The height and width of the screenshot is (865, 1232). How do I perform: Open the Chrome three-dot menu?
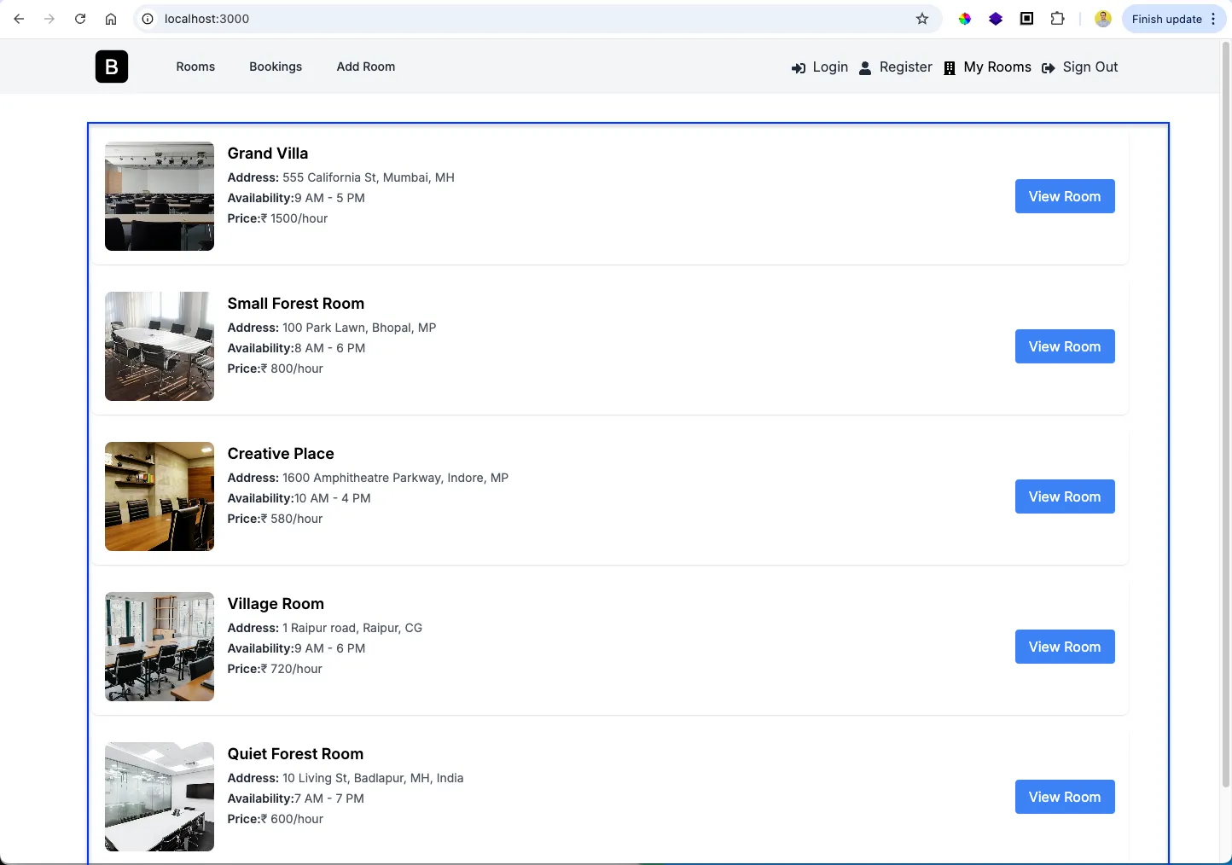[1213, 19]
